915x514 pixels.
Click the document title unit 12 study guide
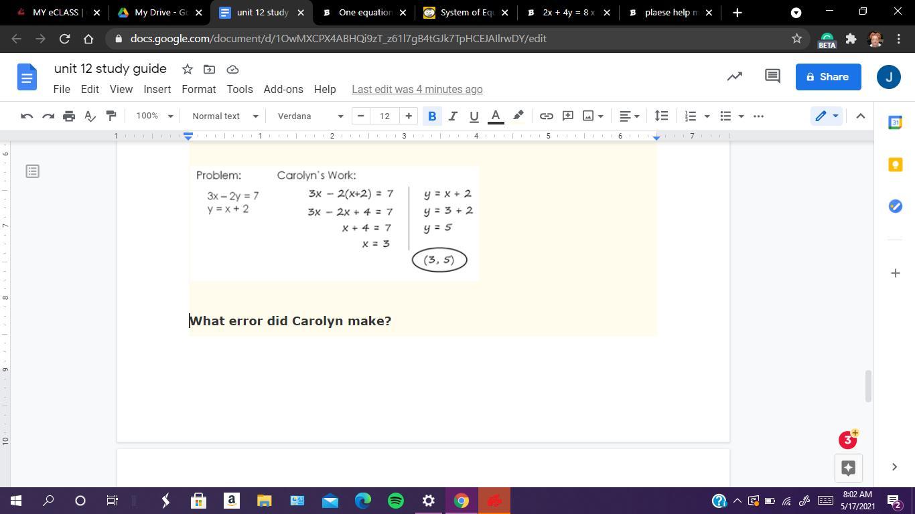pyautogui.click(x=111, y=68)
